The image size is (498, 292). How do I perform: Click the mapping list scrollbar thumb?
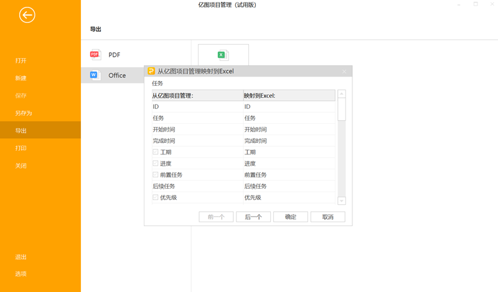coord(341,110)
